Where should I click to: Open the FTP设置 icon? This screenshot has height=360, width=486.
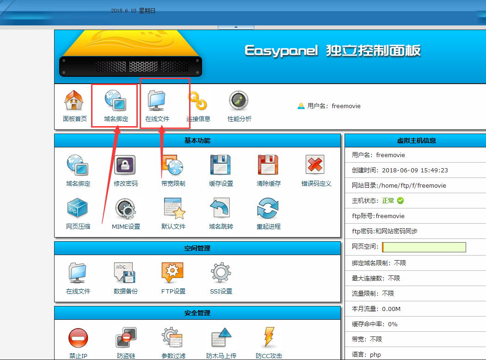[173, 273]
